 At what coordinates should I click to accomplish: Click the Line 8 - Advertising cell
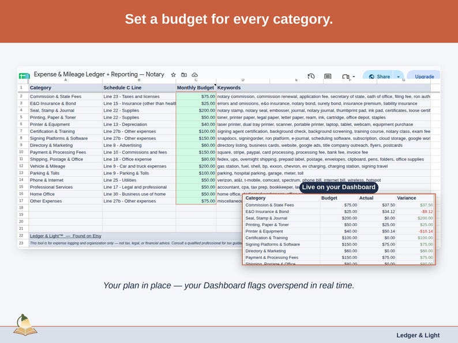(x=139, y=146)
